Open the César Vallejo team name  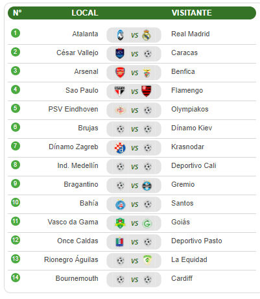77,53
